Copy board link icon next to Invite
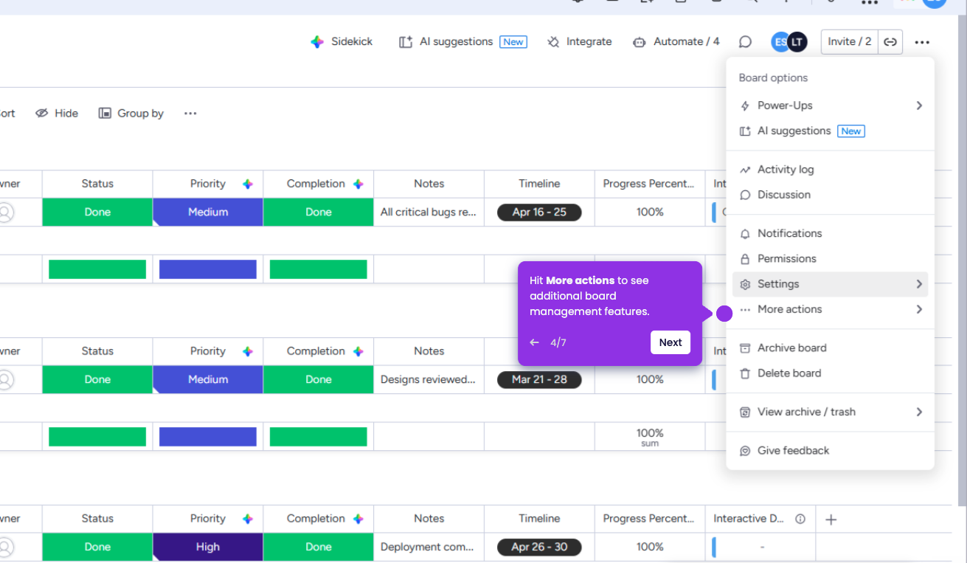The width and height of the screenshot is (967, 563). pyautogui.click(x=890, y=42)
